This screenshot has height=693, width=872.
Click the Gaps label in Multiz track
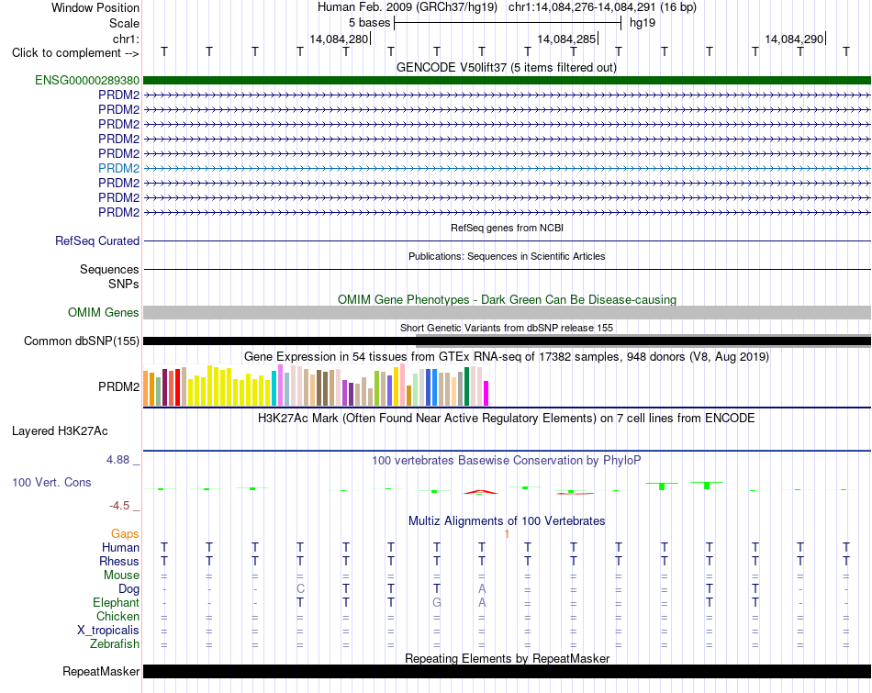(x=125, y=534)
